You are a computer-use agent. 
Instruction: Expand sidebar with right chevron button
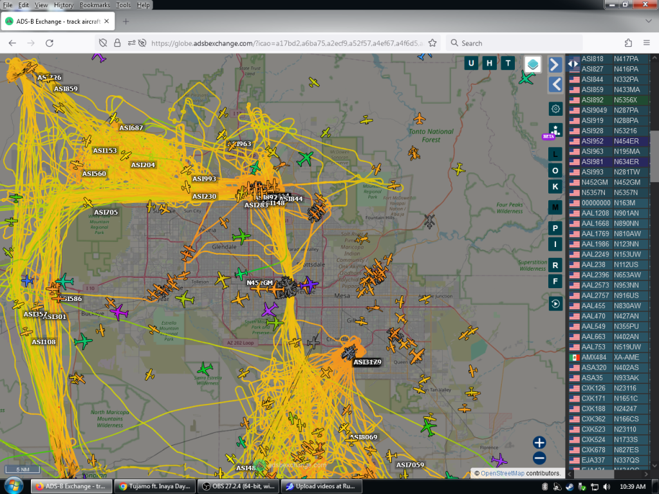point(555,64)
